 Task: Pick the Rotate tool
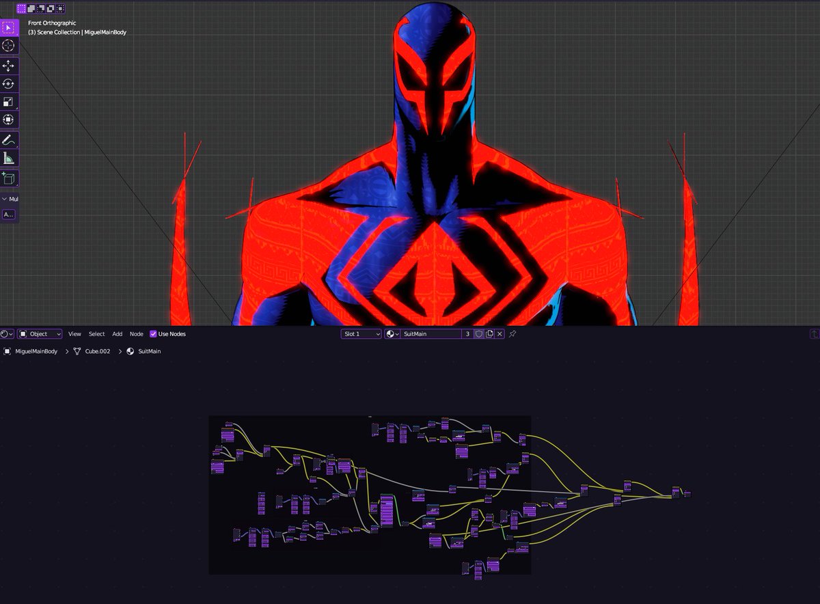pyautogui.click(x=9, y=84)
